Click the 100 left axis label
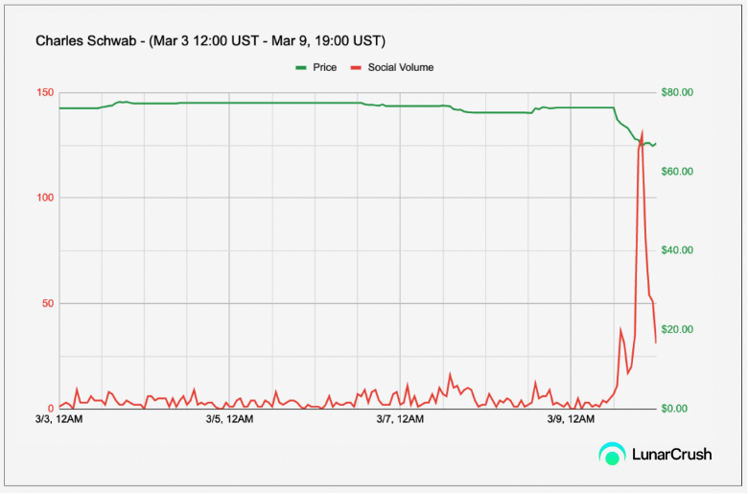The width and height of the screenshot is (748, 494). [45, 198]
